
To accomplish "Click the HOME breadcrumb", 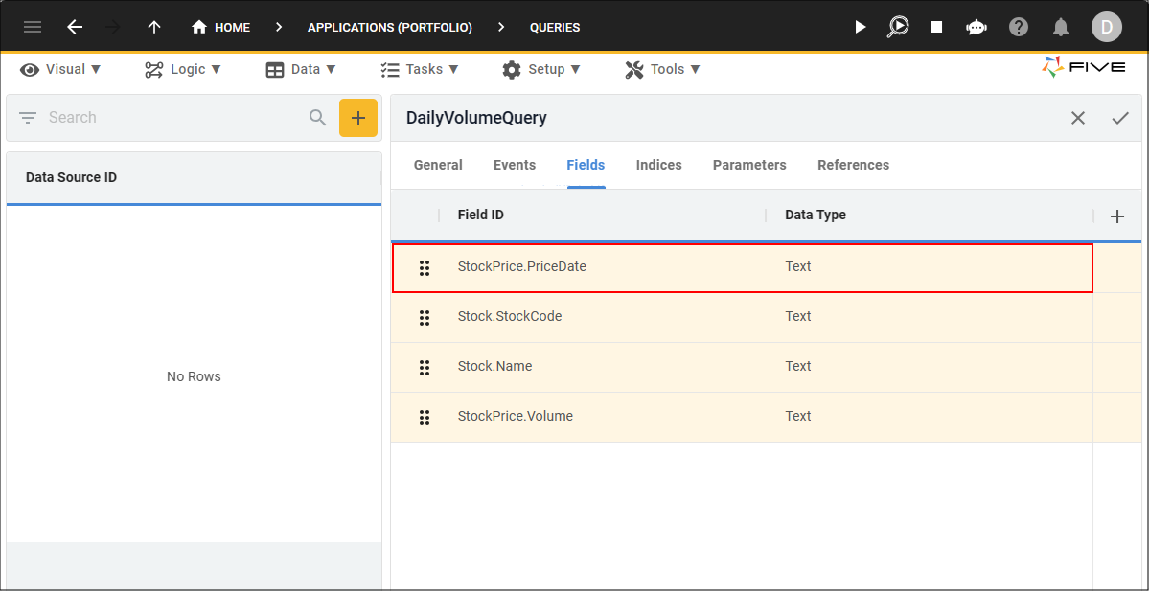I will tap(220, 27).
